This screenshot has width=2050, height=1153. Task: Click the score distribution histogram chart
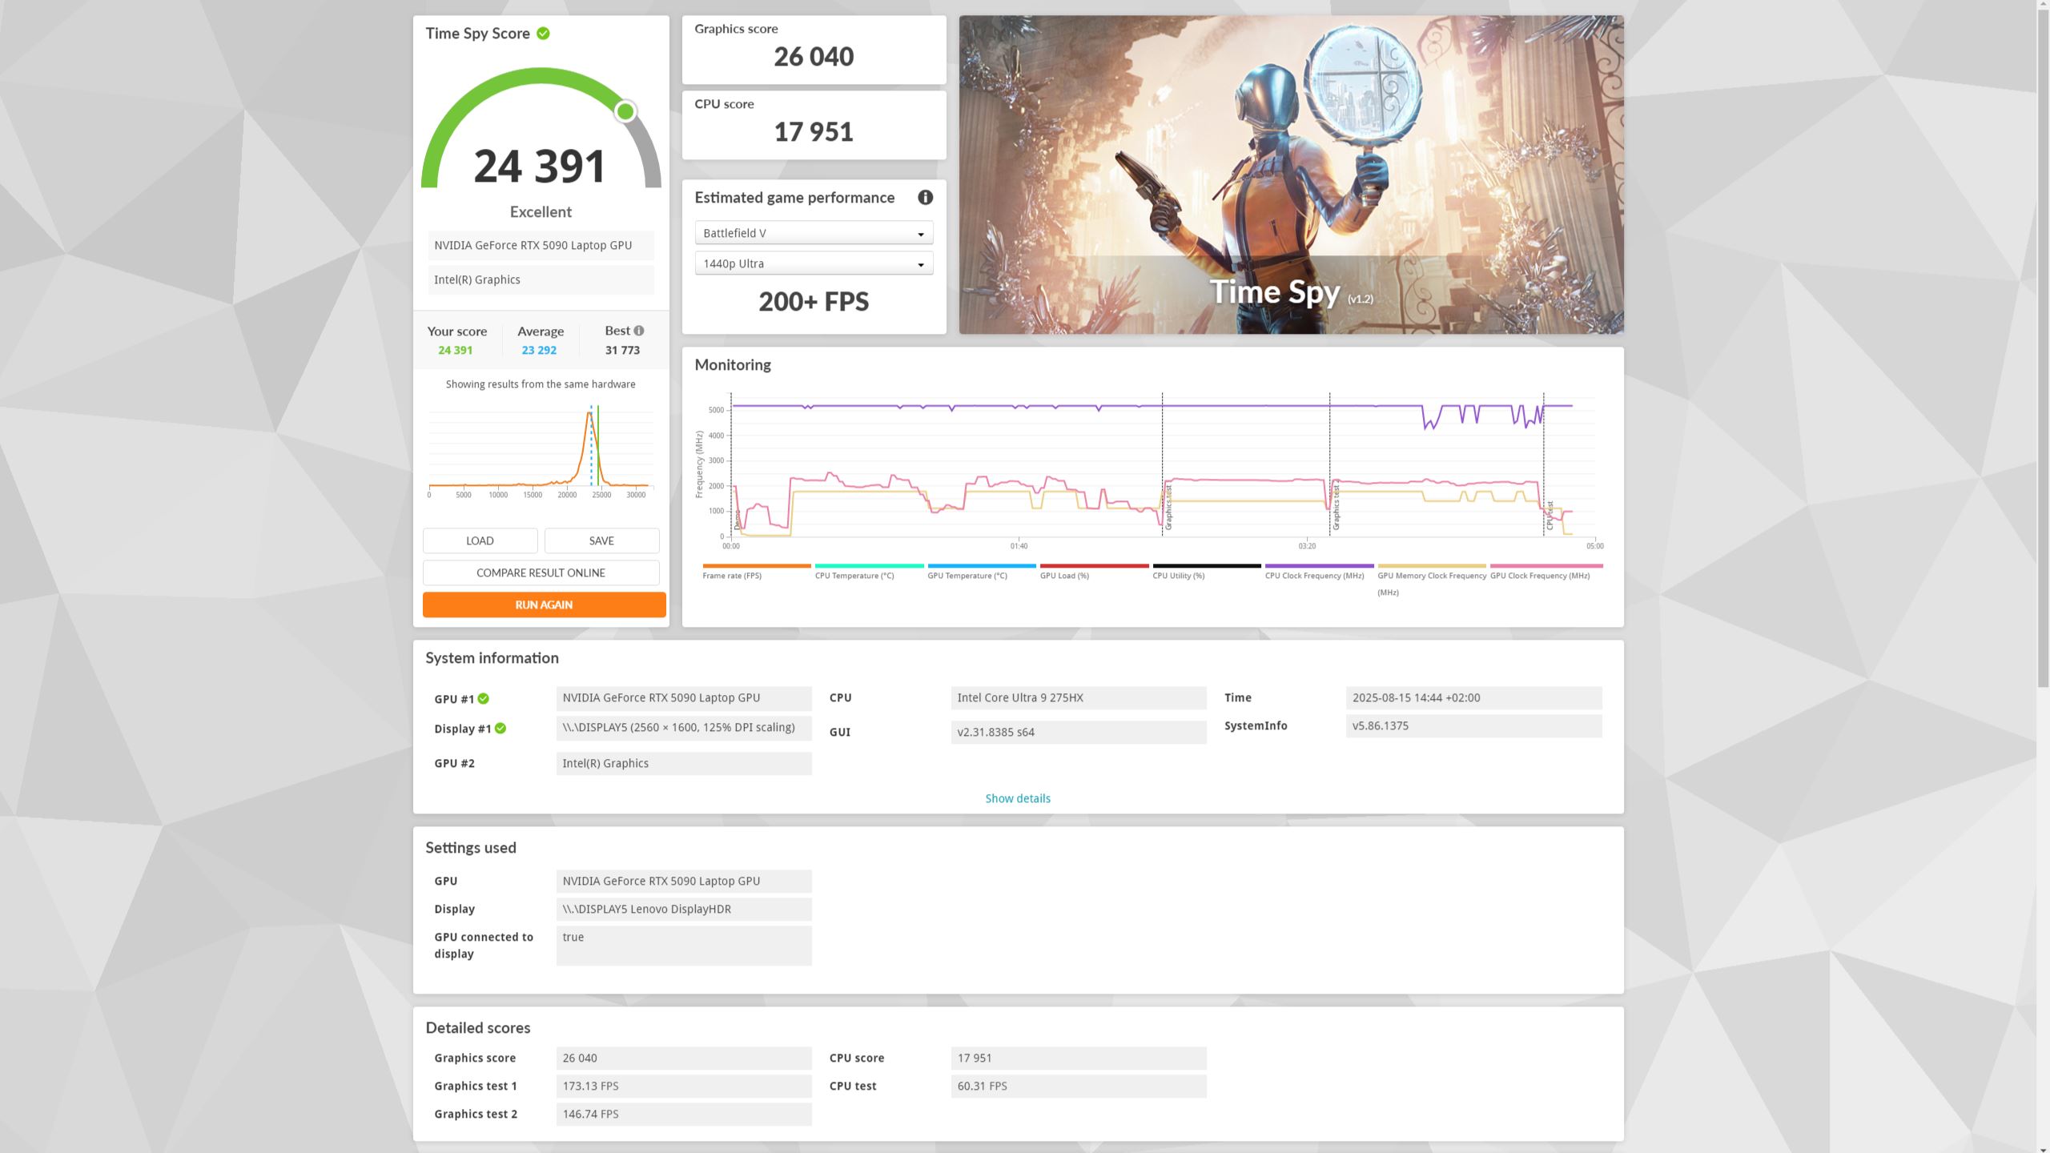541,450
